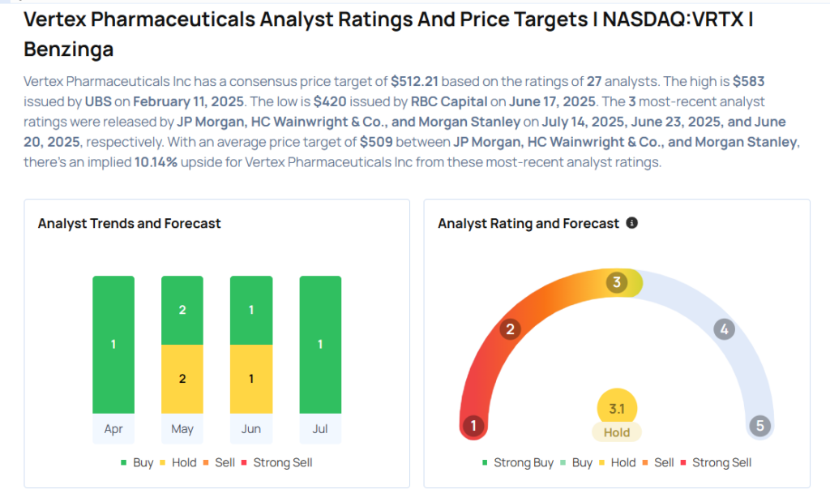Toggle Strong Buy legend in rating gauge
Image resolution: width=830 pixels, height=498 pixels.
(x=519, y=462)
